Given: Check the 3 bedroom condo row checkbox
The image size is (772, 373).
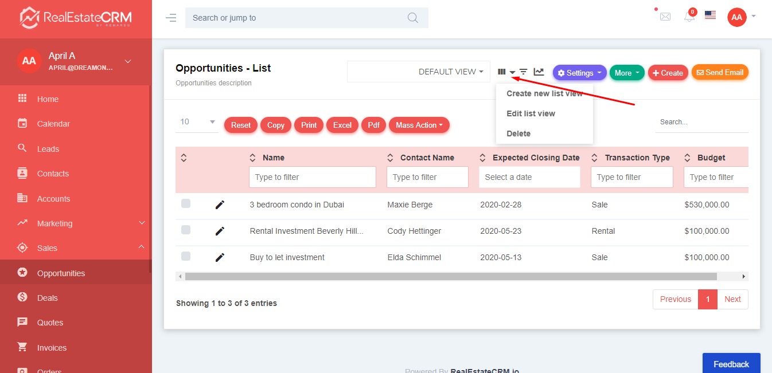Looking at the screenshot, I should pyautogui.click(x=186, y=203).
